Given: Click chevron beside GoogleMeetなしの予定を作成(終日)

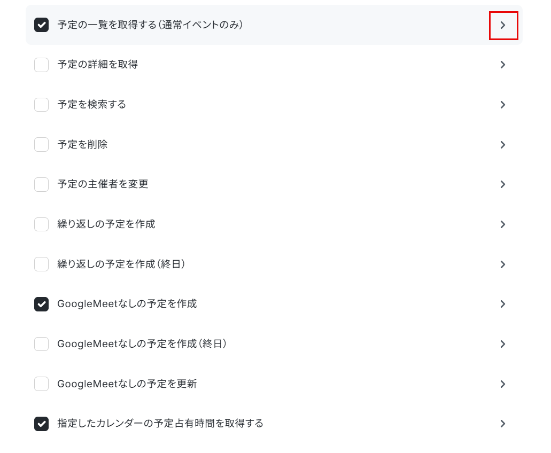Looking at the screenshot, I should (x=503, y=344).
